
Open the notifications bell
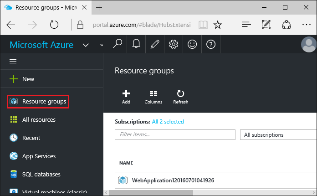(136, 44)
